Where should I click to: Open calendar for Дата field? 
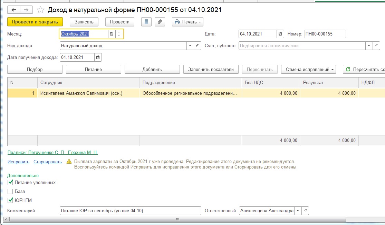tap(280, 34)
